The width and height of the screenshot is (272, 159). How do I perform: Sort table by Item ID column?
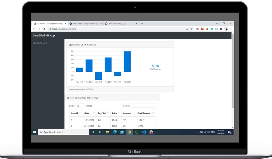pos(76,113)
